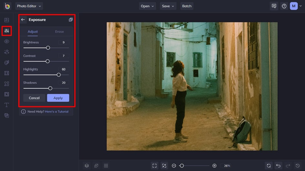Open the help question mark icon
305x171 pixels.
[x=284, y=6]
